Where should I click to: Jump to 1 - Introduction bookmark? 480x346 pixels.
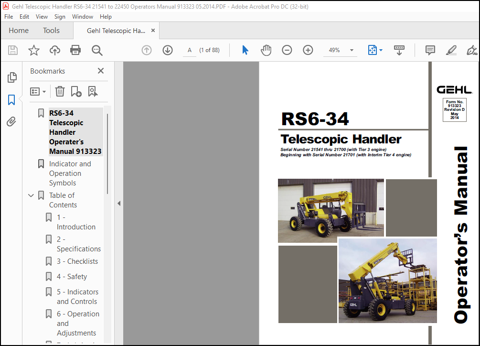coord(76,222)
